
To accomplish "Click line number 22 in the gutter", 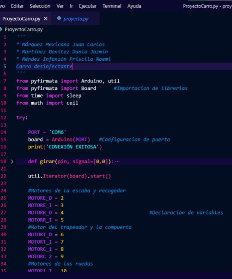I will [3, 176].
